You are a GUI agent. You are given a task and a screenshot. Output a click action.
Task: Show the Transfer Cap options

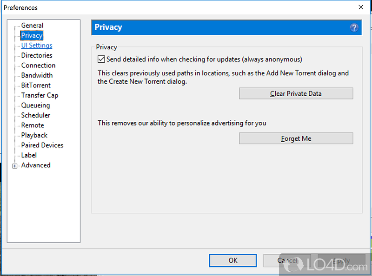[x=40, y=95]
